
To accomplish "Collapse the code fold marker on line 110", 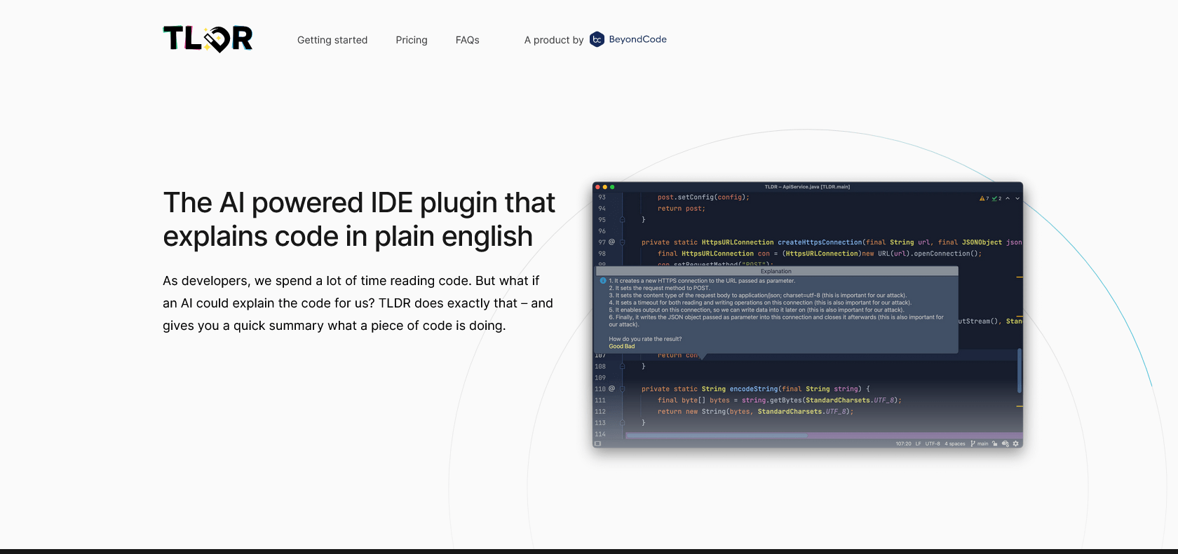I will (622, 389).
